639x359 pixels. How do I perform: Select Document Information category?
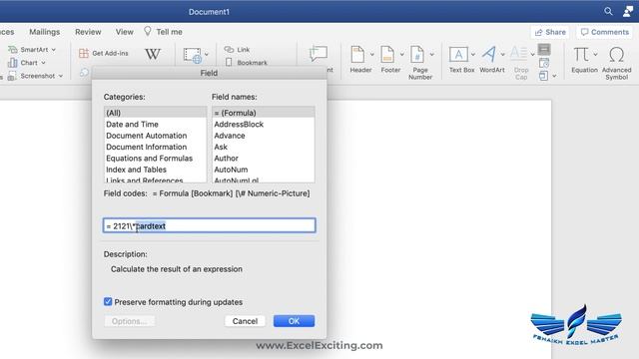tap(156, 147)
